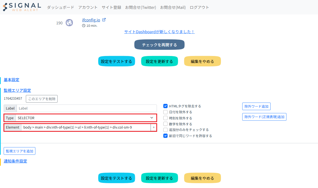Click the 除外ワード追加 button
Viewport: 318px width, 188px height.
point(256,106)
